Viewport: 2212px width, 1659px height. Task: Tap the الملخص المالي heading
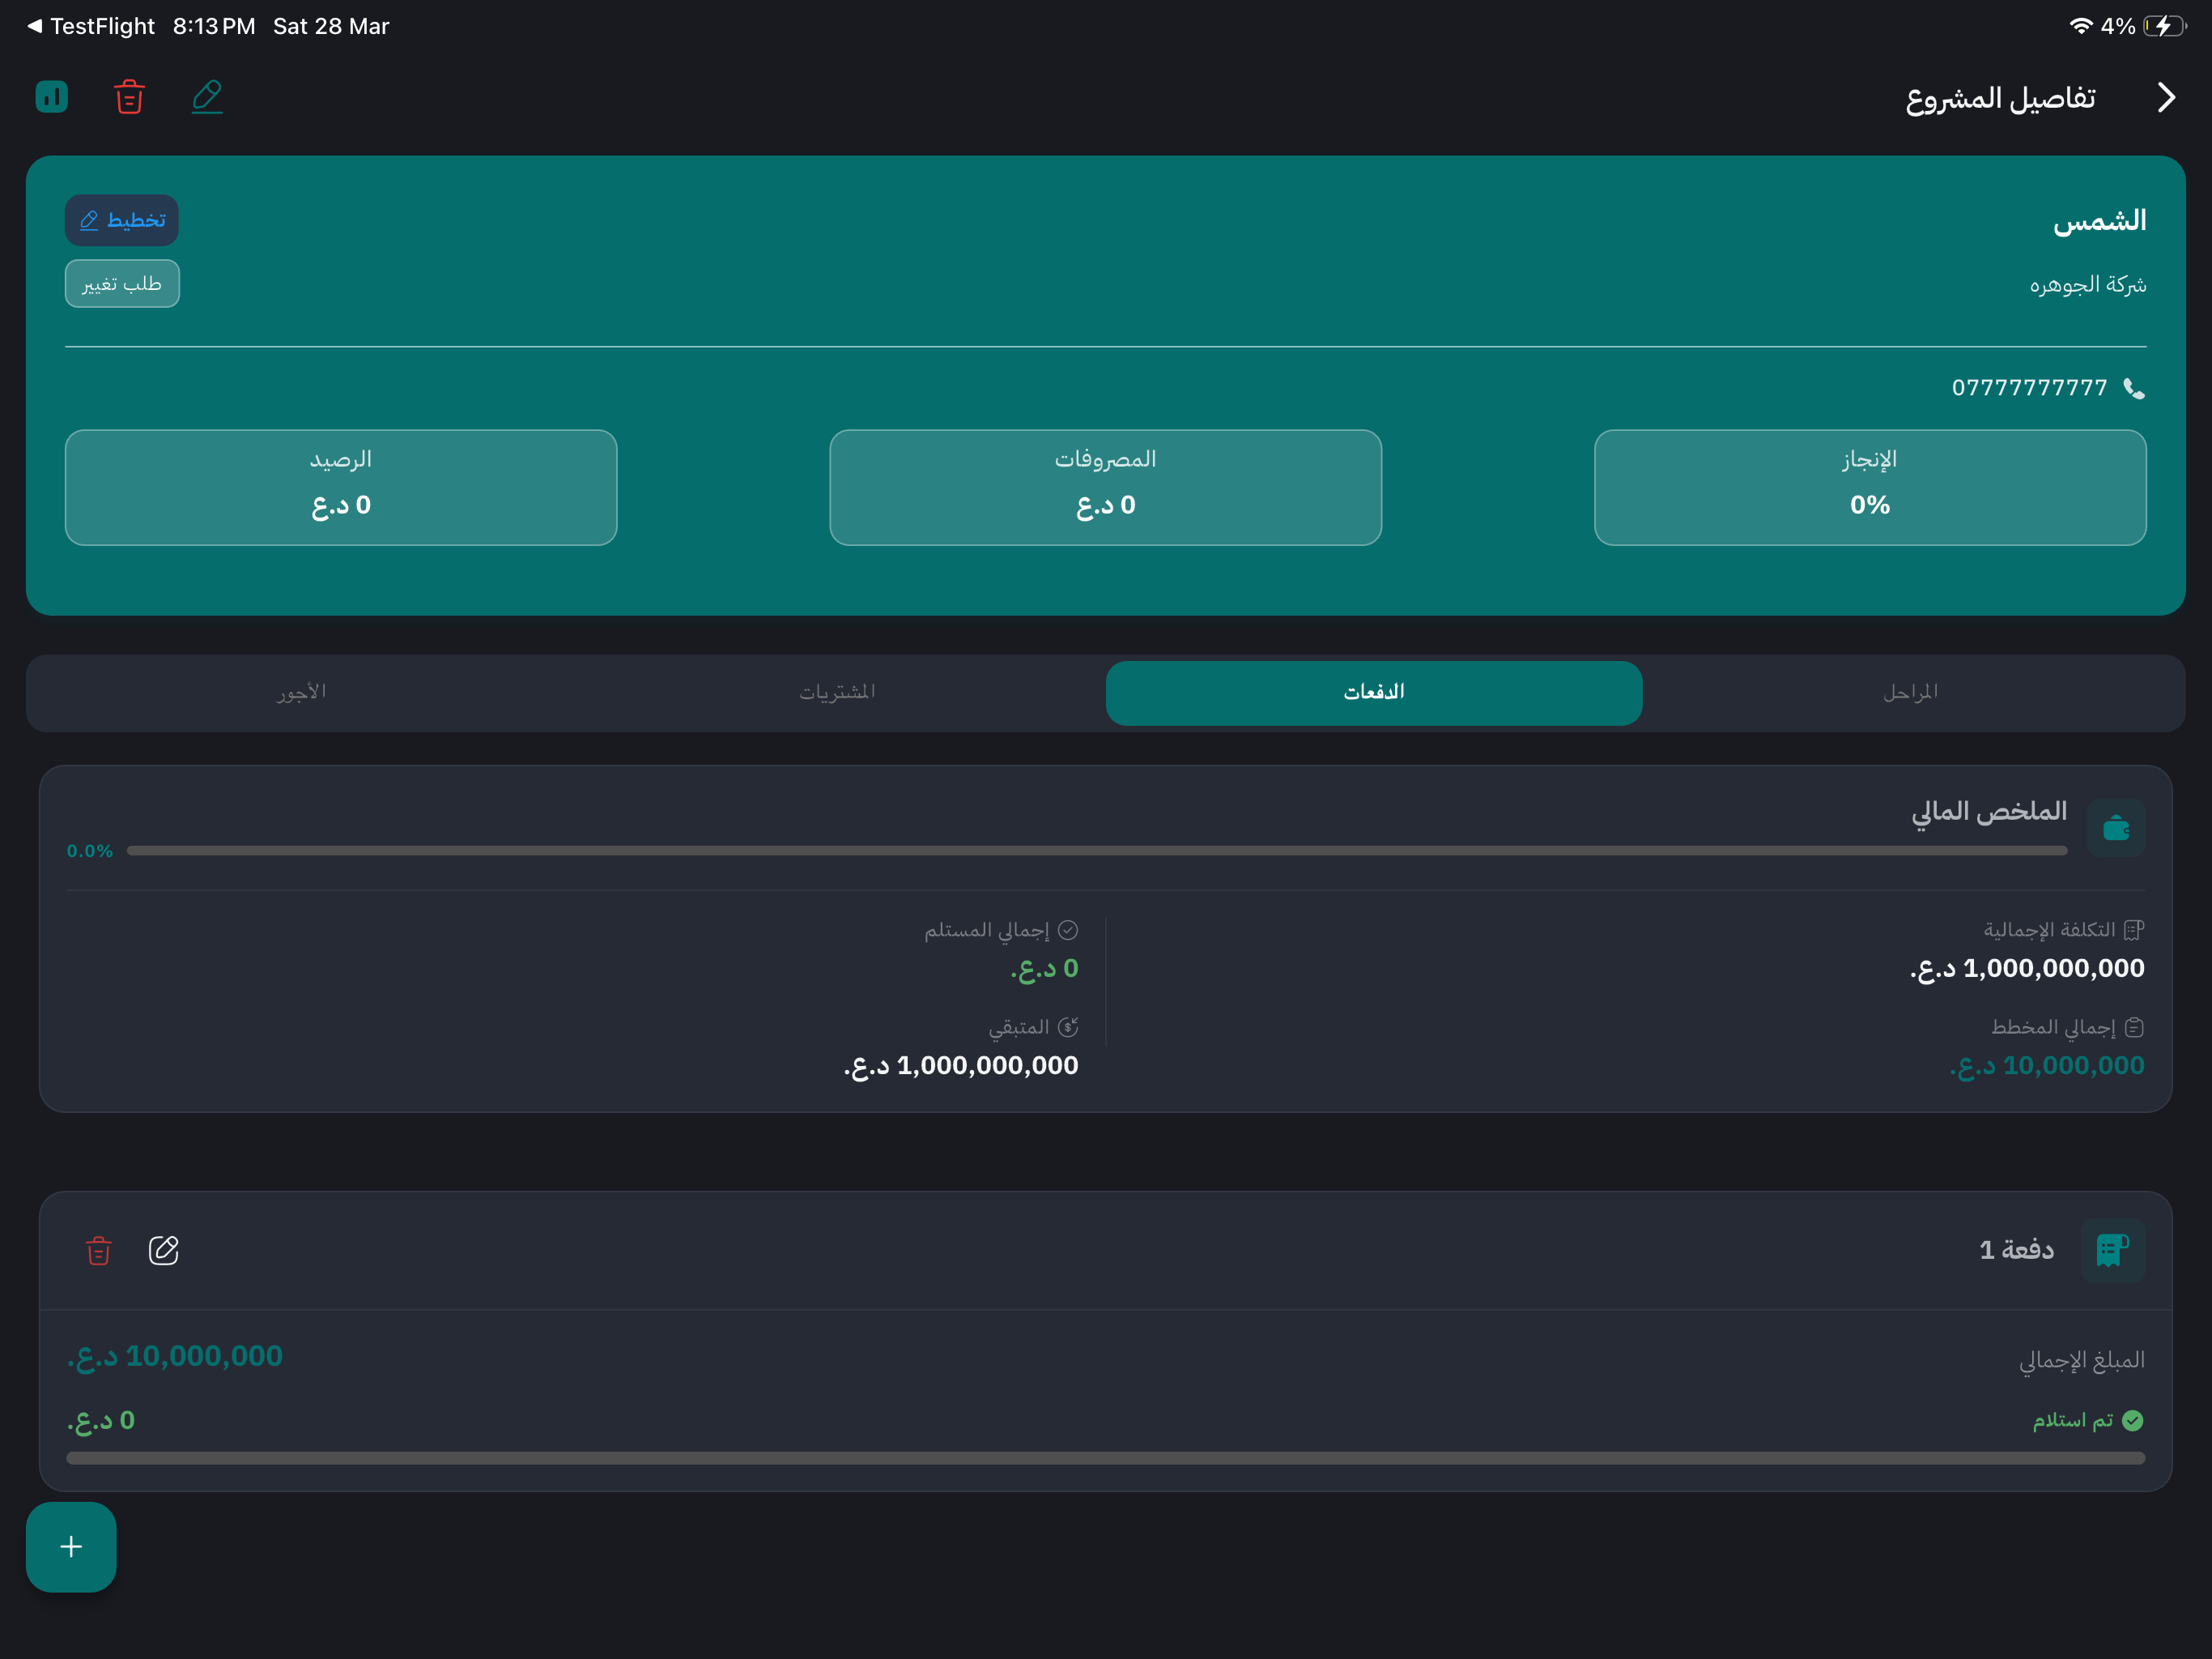(x=1989, y=812)
